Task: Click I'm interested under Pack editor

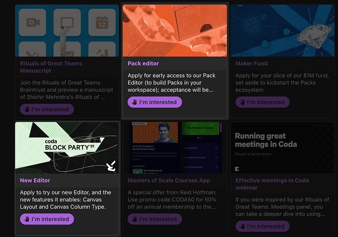Action: tap(155, 102)
